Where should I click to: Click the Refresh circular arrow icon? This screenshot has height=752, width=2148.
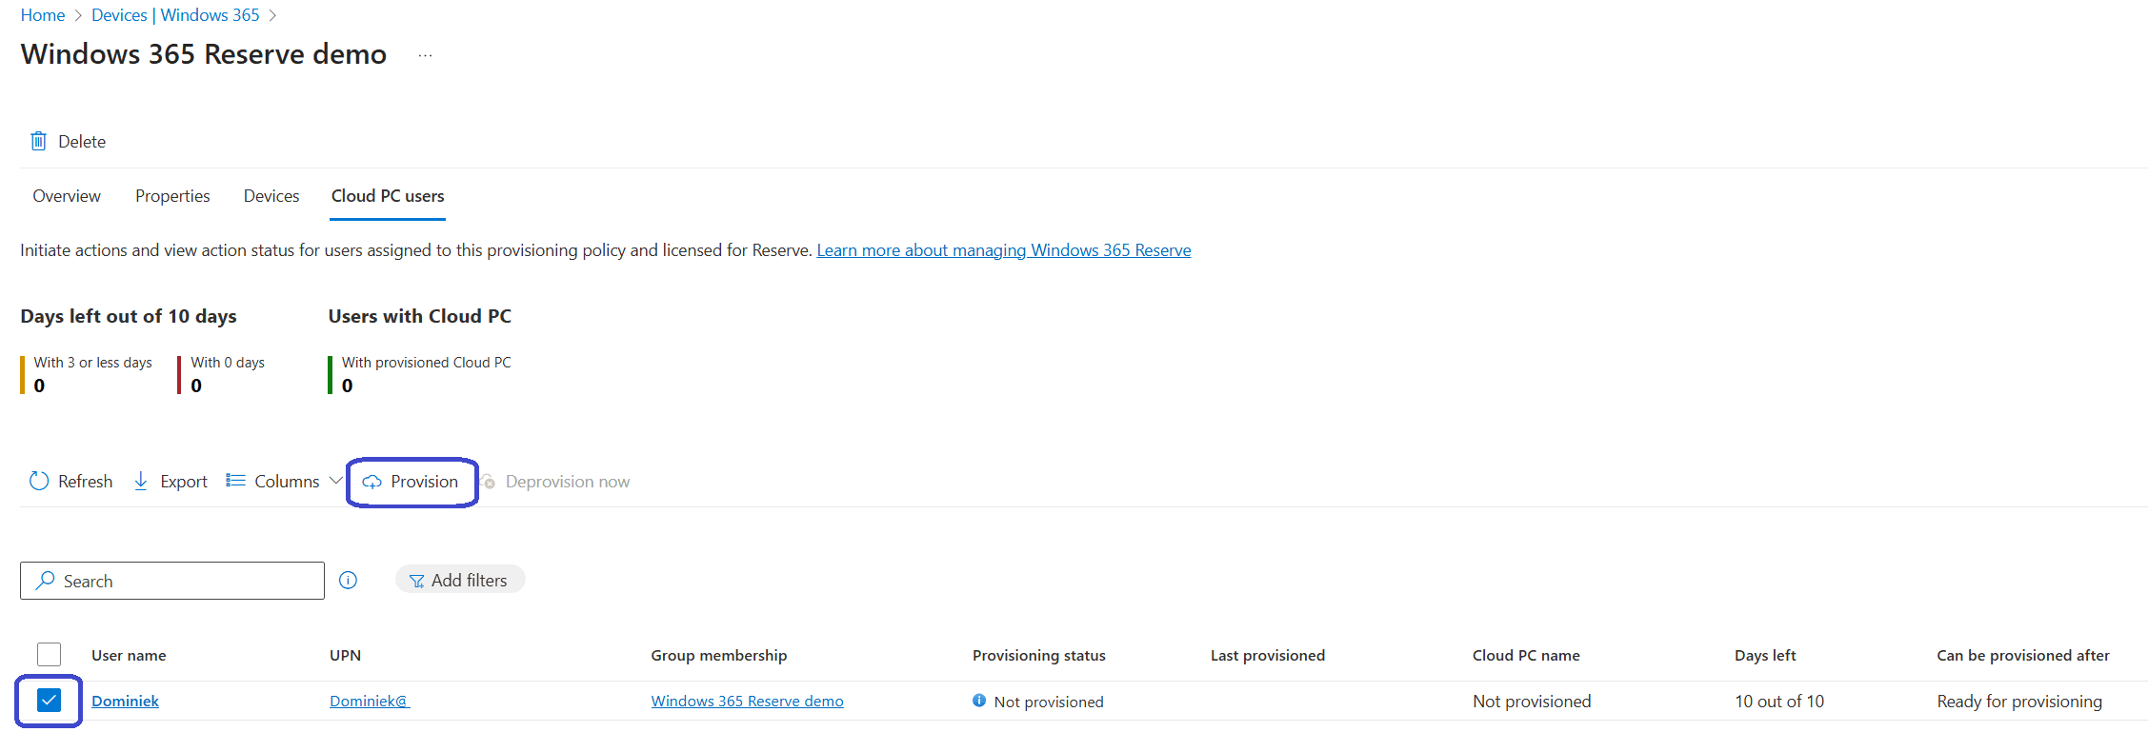click(x=39, y=481)
